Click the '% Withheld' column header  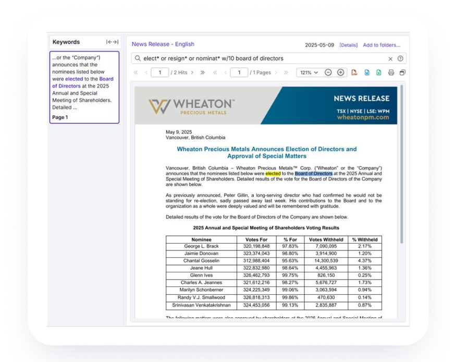point(365,239)
